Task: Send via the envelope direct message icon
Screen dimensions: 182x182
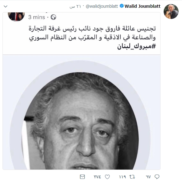Action: [x=82, y=177]
